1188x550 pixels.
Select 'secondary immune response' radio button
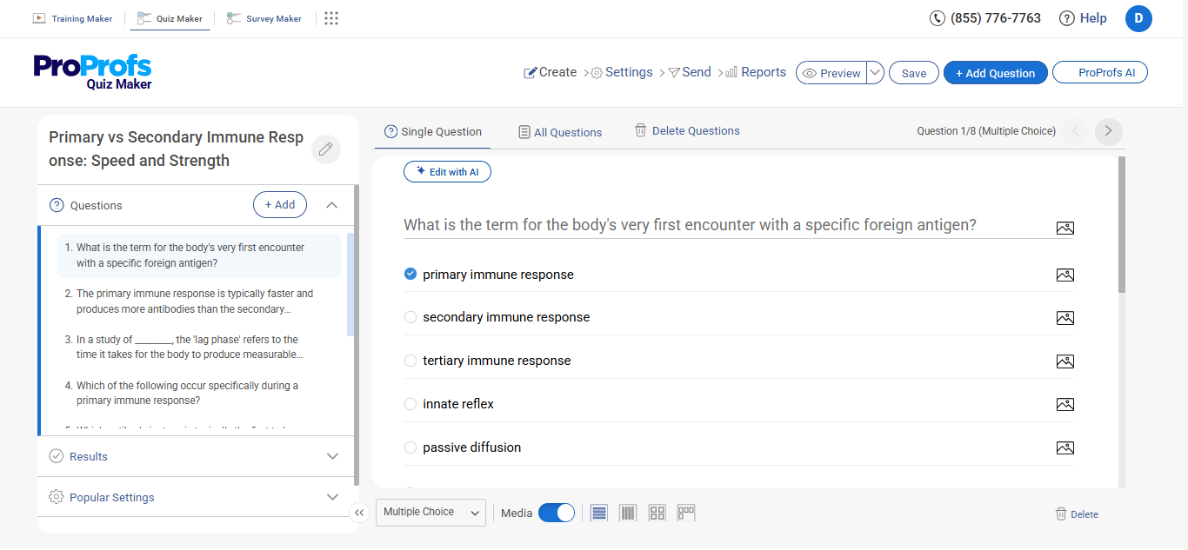[410, 317]
